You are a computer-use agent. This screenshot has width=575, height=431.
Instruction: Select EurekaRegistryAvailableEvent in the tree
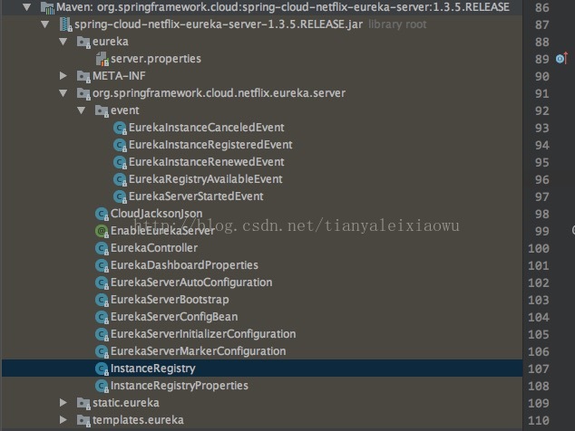pos(206,179)
